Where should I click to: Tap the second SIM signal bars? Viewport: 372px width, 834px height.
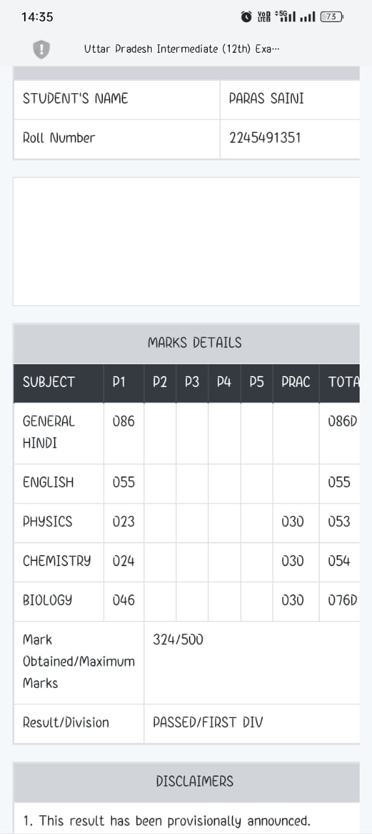[308, 18]
